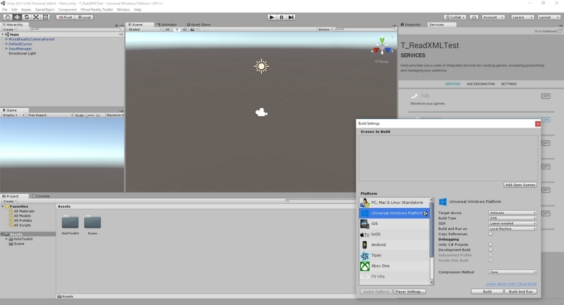Open Build Type dropdown
This screenshot has height=305, width=564.
[x=512, y=218]
